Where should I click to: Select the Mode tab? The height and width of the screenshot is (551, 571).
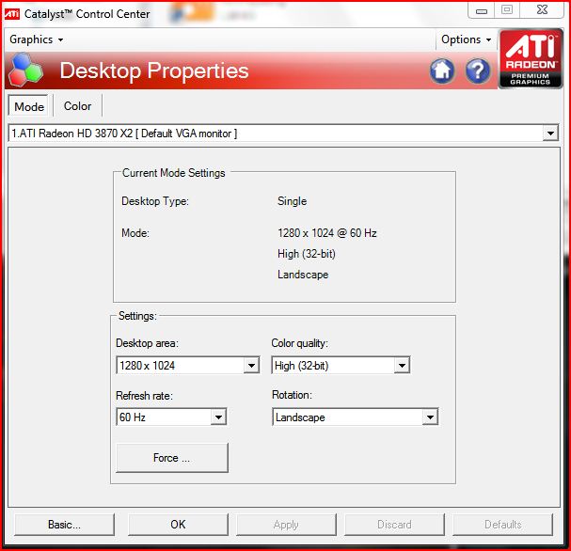[x=29, y=107]
